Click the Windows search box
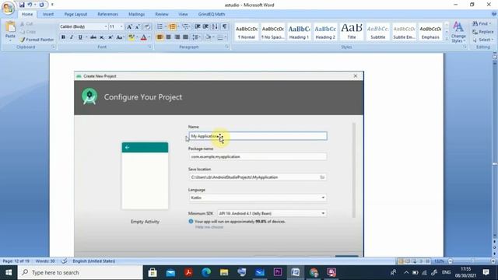This screenshot has width=498, height=280. [80, 272]
